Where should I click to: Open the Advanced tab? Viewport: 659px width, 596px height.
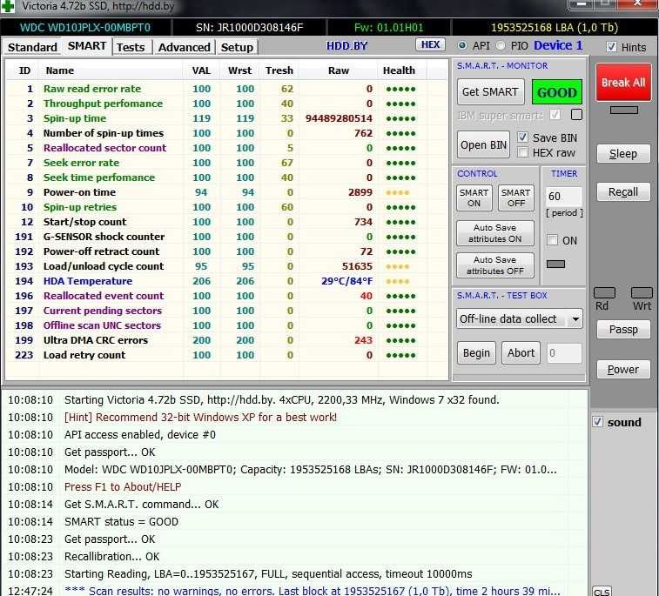point(184,47)
